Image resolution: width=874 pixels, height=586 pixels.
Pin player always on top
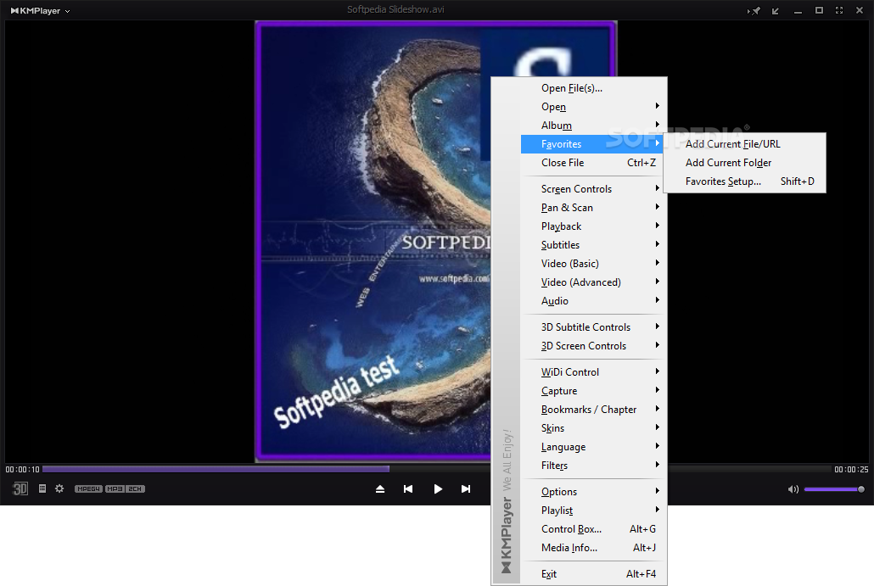[754, 10]
